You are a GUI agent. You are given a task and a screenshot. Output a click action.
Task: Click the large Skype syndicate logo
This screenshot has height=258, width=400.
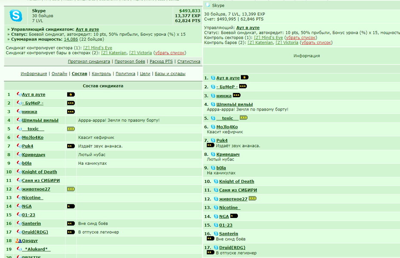point(16,15)
